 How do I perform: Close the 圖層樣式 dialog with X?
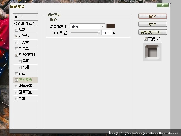coord(163,5)
